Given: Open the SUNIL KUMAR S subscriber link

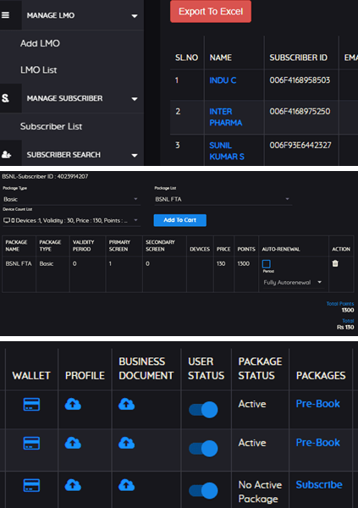Looking at the screenshot, I should click(x=227, y=151).
